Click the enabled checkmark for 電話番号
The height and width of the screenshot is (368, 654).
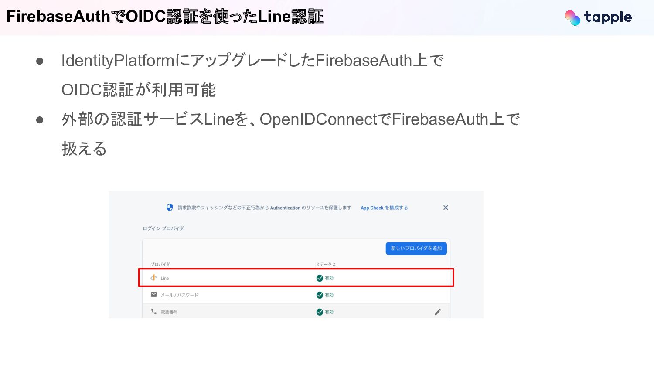click(x=320, y=312)
